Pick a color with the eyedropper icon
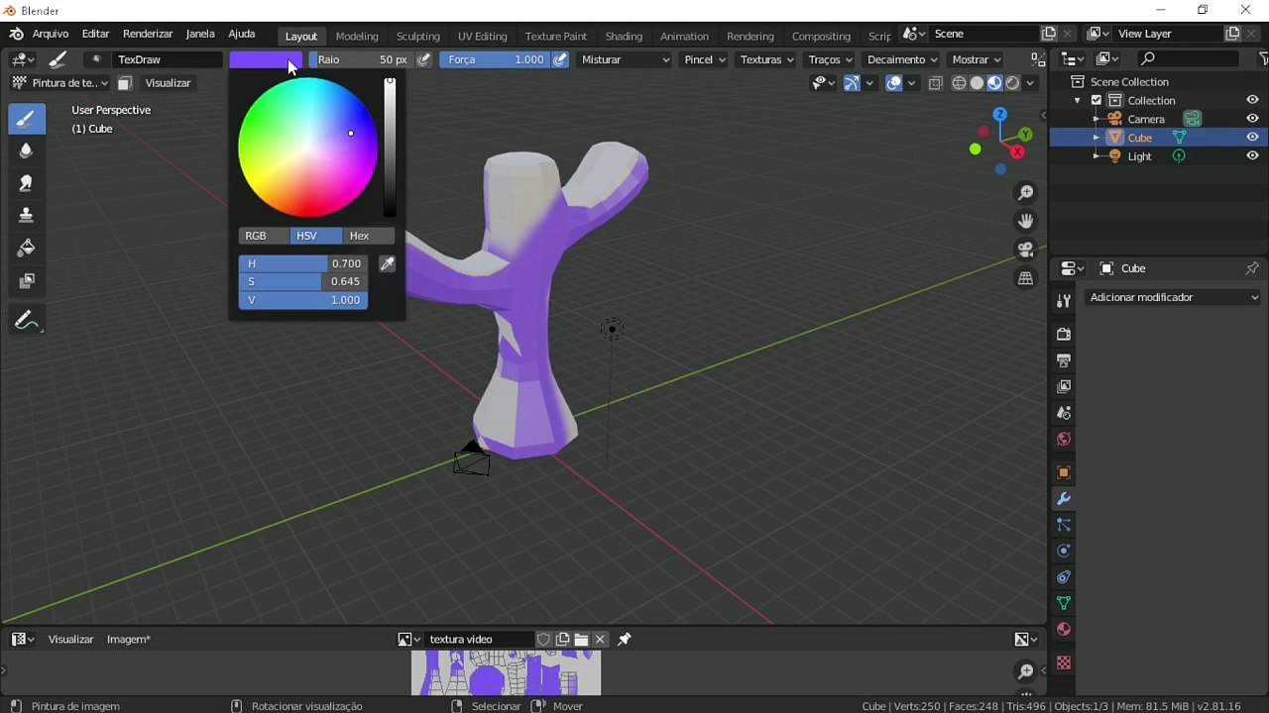Image resolution: width=1269 pixels, height=713 pixels. tap(388, 263)
